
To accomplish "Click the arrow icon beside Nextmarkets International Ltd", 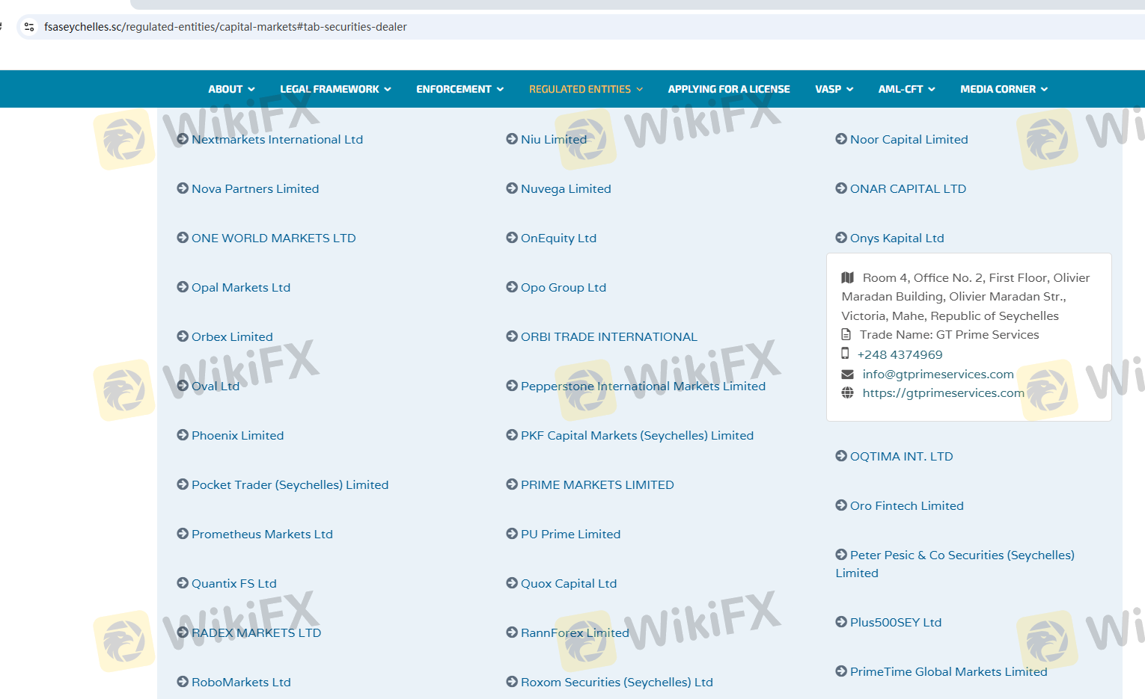I will coord(183,138).
